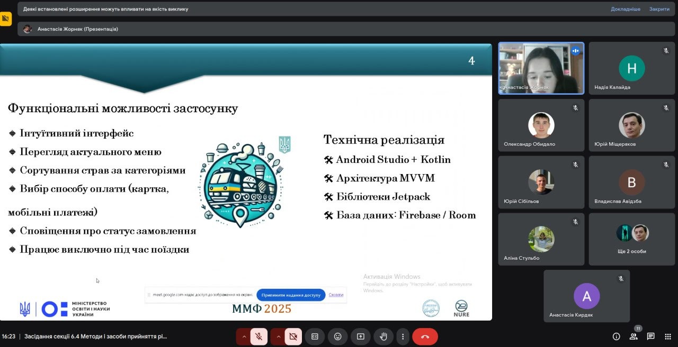Image resolution: width=678 pixels, height=347 pixels.
Task: Toggle closed captions (CC) button
Action: pos(315,336)
